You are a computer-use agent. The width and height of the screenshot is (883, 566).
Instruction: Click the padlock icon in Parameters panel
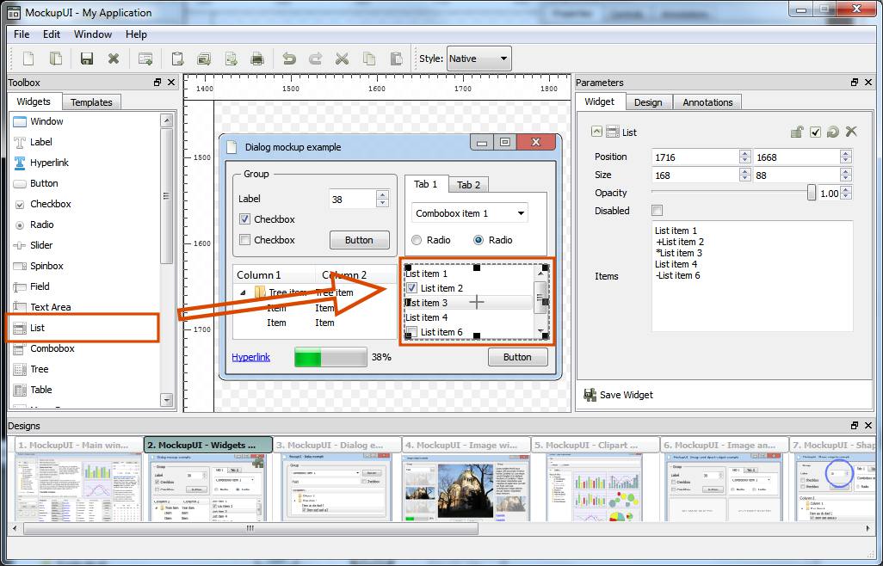coord(797,132)
